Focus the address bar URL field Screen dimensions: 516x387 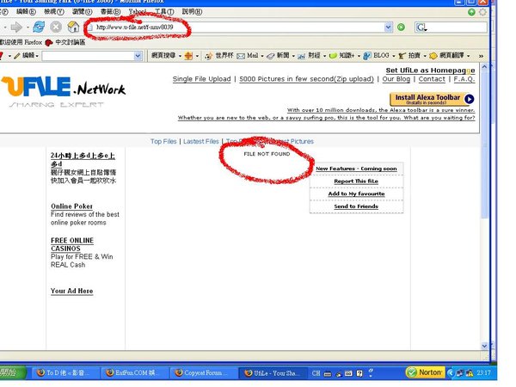[236, 28]
